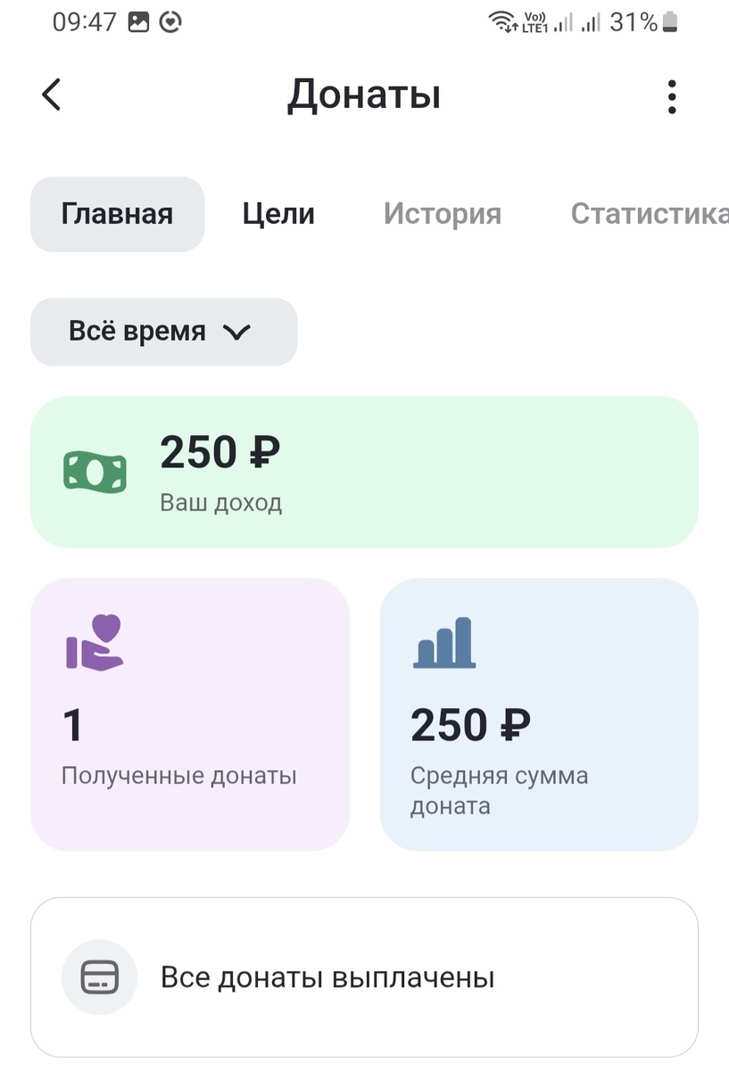Image resolution: width=729 pixels, height=1070 pixels.
Task: Switch to the Цели tab
Action: point(278,214)
